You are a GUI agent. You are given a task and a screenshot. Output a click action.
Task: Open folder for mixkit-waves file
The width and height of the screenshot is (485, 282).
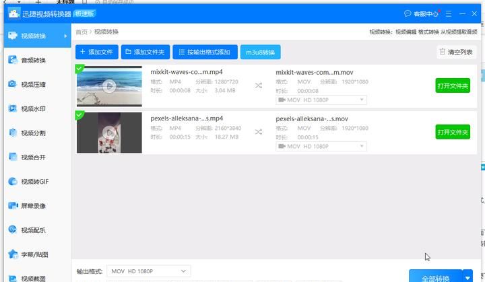pos(453,85)
